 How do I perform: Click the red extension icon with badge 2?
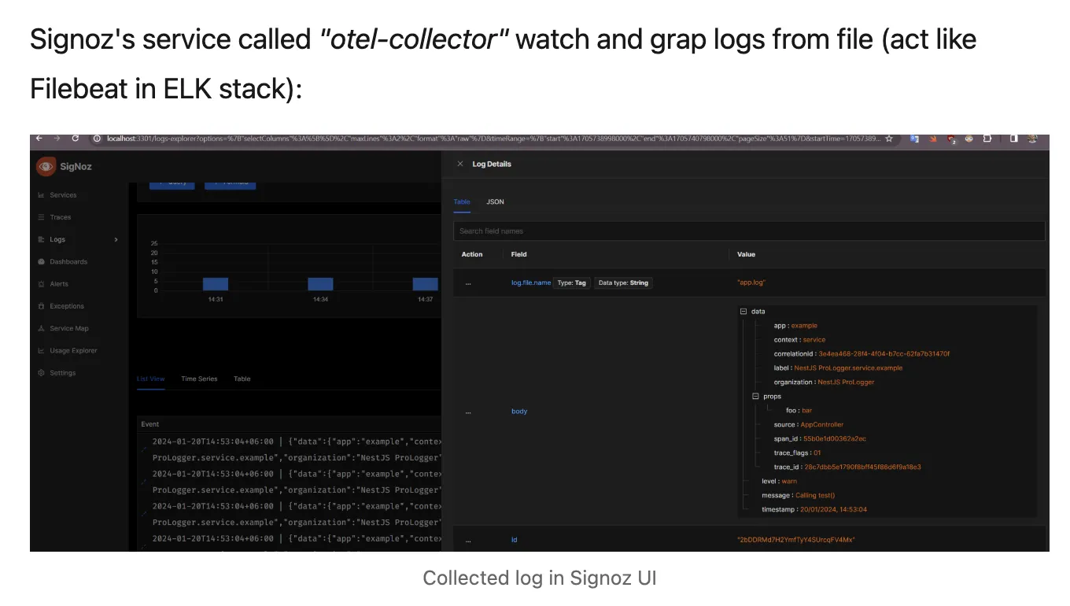pyautogui.click(x=952, y=139)
